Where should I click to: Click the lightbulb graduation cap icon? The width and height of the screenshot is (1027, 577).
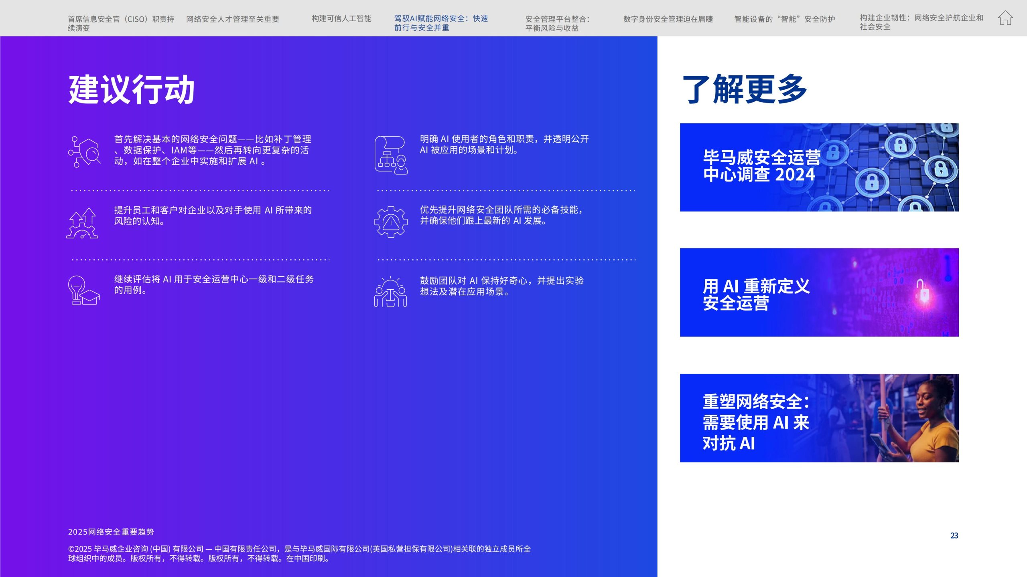click(83, 291)
